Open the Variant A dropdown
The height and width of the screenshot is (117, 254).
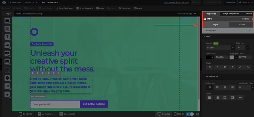(x=31, y=2)
